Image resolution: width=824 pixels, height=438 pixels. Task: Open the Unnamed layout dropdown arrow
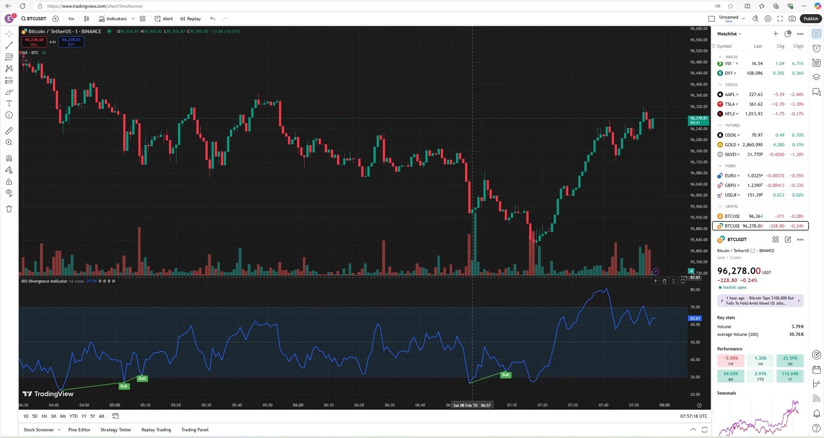(743, 19)
